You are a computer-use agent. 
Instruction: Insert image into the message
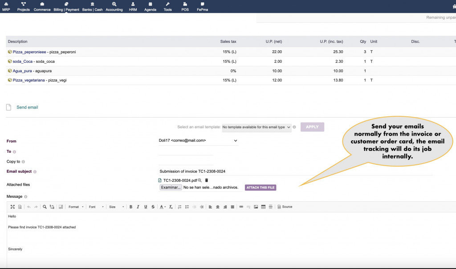[x=256, y=207]
